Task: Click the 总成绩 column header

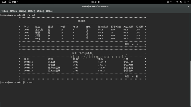Action: click(140, 27)
